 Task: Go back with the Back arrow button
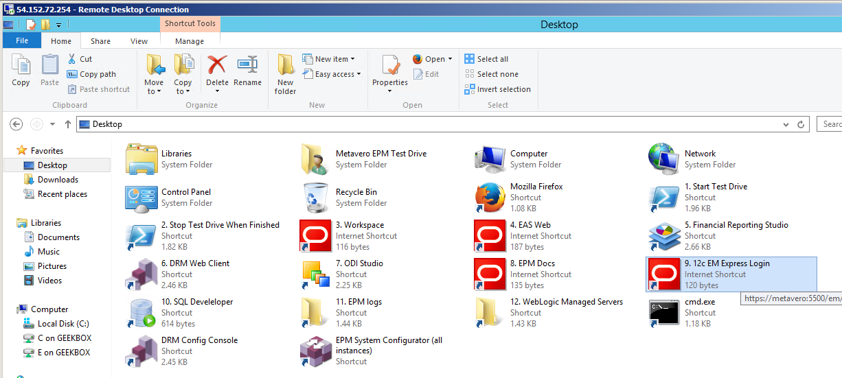[16, 124]
